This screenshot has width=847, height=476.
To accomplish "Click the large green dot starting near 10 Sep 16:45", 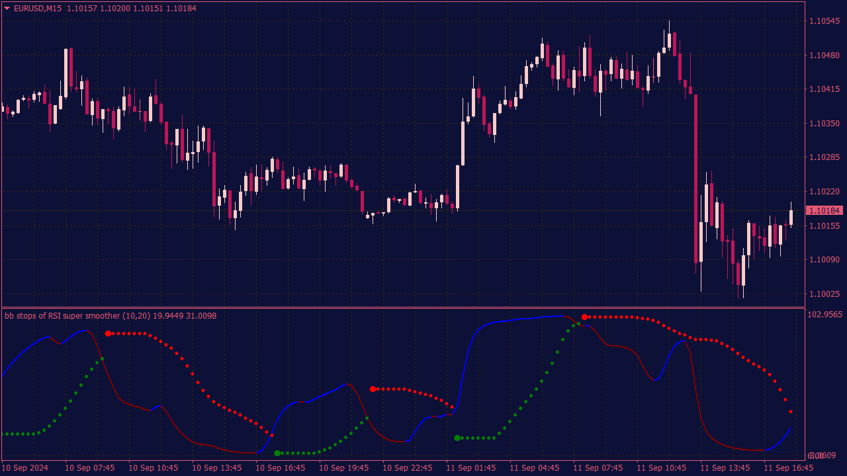I will point(277,454).
